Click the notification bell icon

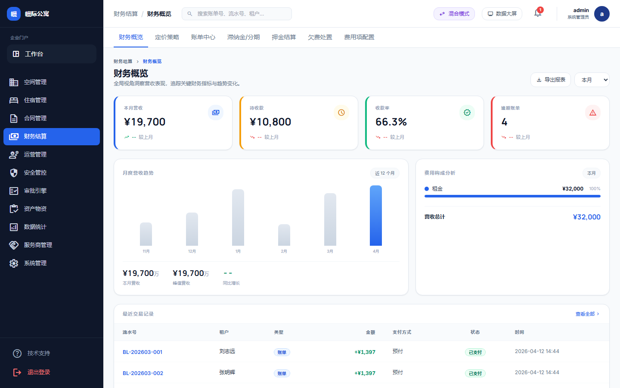[x=537, y=13]
